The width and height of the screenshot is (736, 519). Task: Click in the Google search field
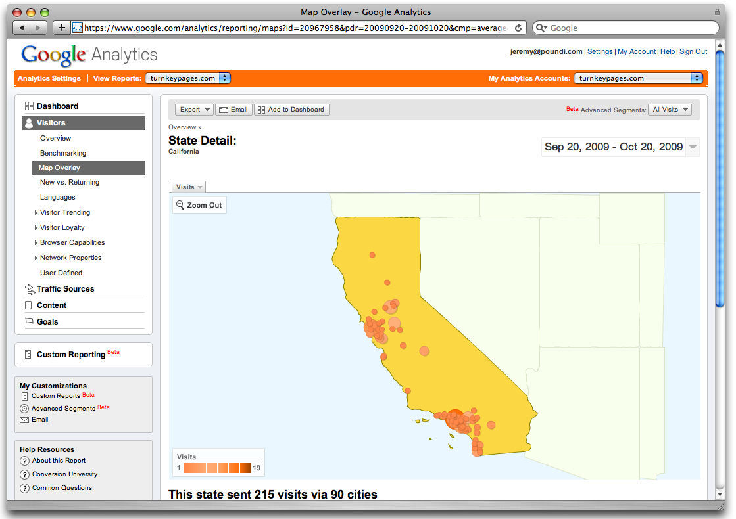click(633, 28)
